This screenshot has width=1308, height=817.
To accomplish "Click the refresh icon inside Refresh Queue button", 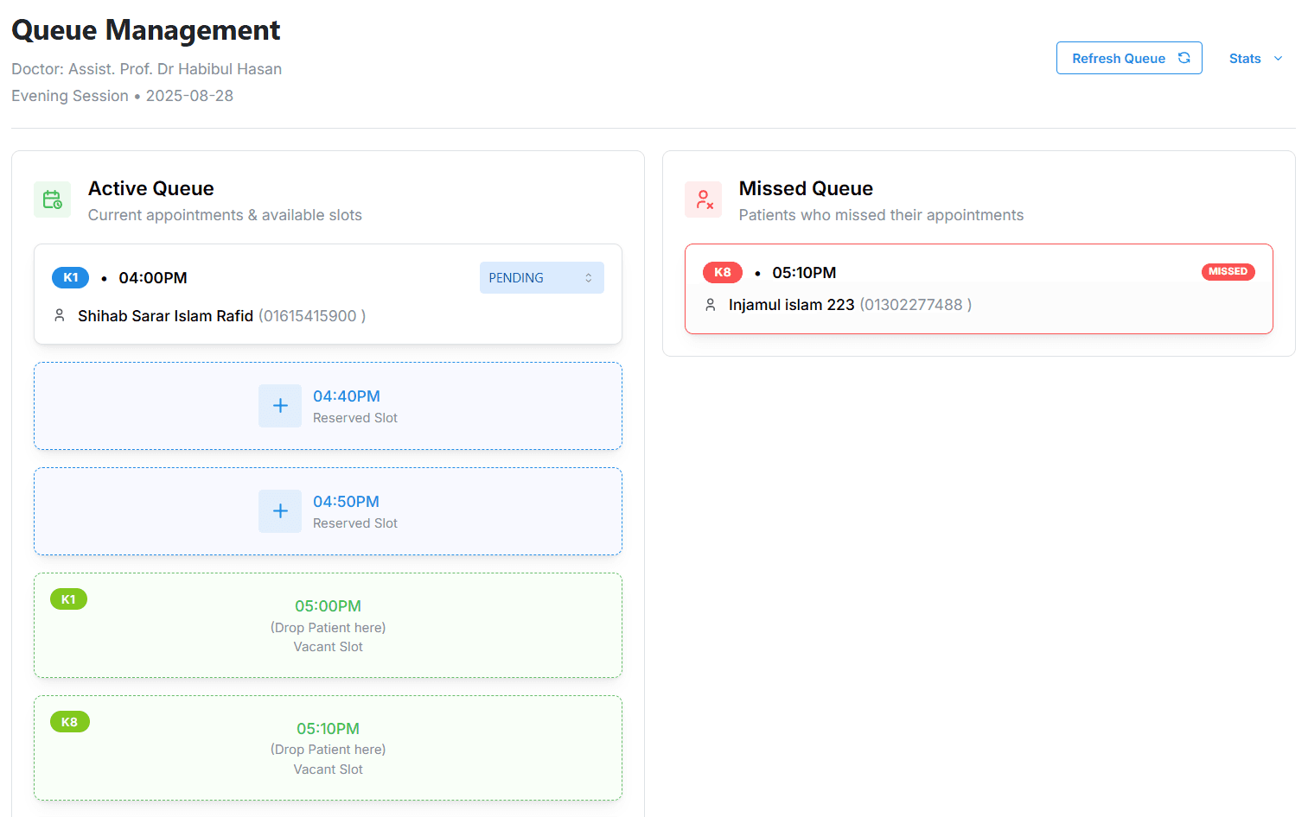I will pos(1184,58).
